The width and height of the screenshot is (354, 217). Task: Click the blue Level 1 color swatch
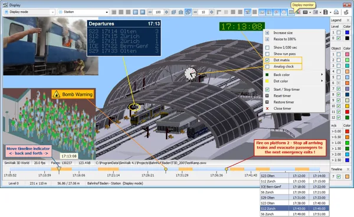(x=348, y=32)
